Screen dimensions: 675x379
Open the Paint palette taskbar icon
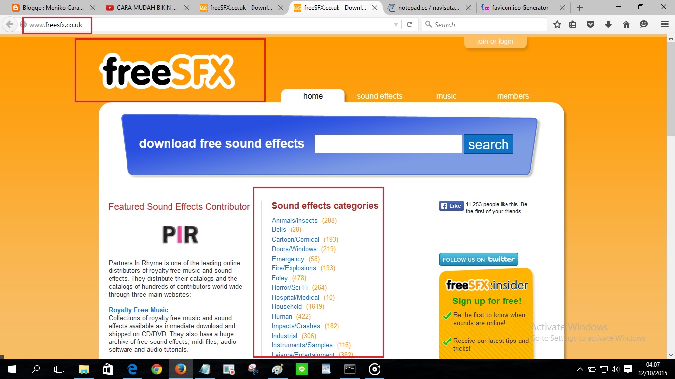(277, 369)
